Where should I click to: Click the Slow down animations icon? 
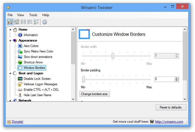(20, 57)
